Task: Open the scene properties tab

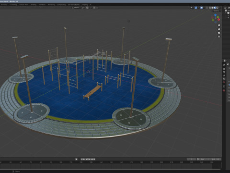Action: click(224, 79)
